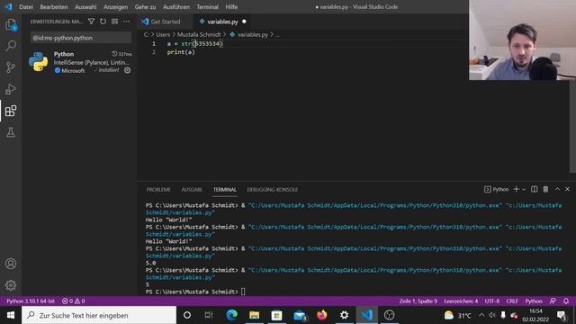
Task: Open the Datei menu
Action: click(26, 7)
